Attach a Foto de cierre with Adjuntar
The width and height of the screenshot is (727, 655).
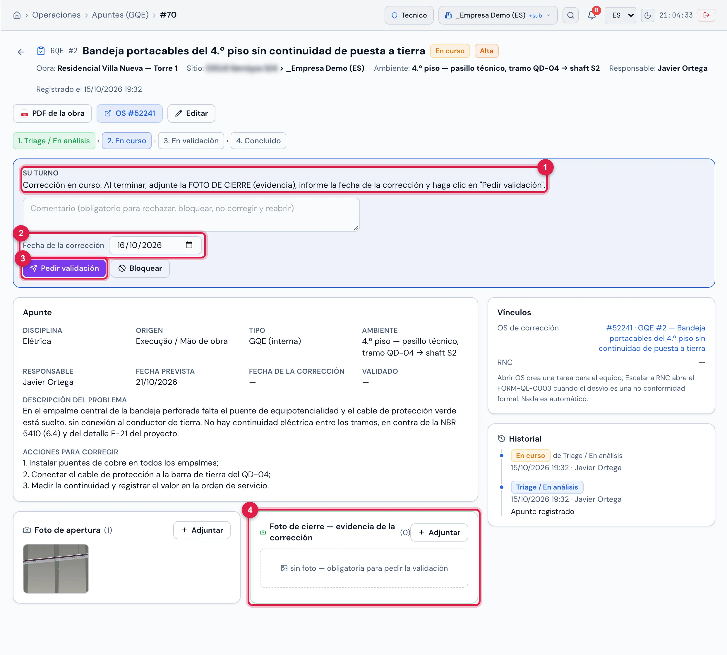(x=439, y=532)
